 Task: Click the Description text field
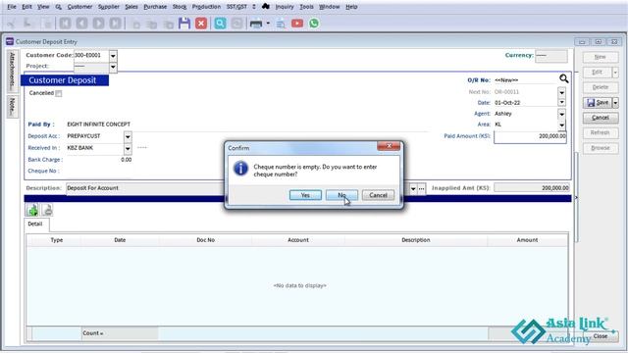click(x=237, y=188)
